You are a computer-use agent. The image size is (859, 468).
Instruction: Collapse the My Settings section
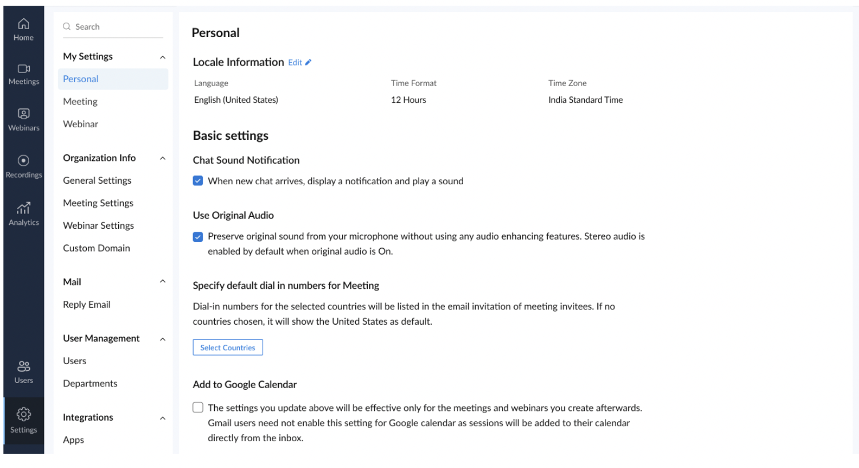163,57
